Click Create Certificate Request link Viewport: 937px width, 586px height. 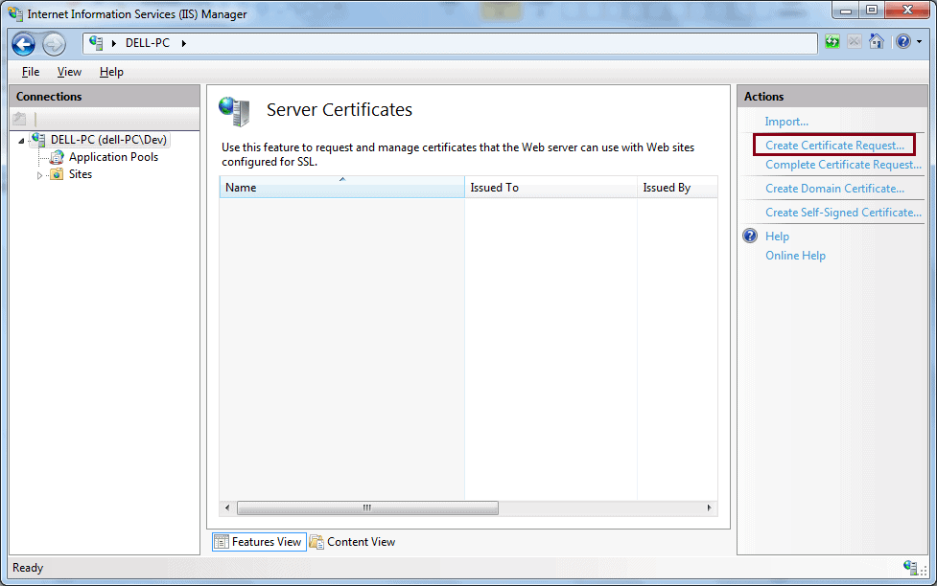[833, 144]
